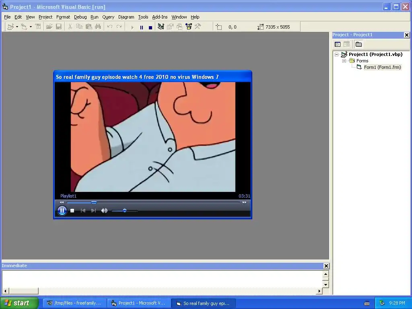The height and width of the screenshot is (309, 412).
Task: Open the Project Explorer toolbar icon
Action: point(161,27)
